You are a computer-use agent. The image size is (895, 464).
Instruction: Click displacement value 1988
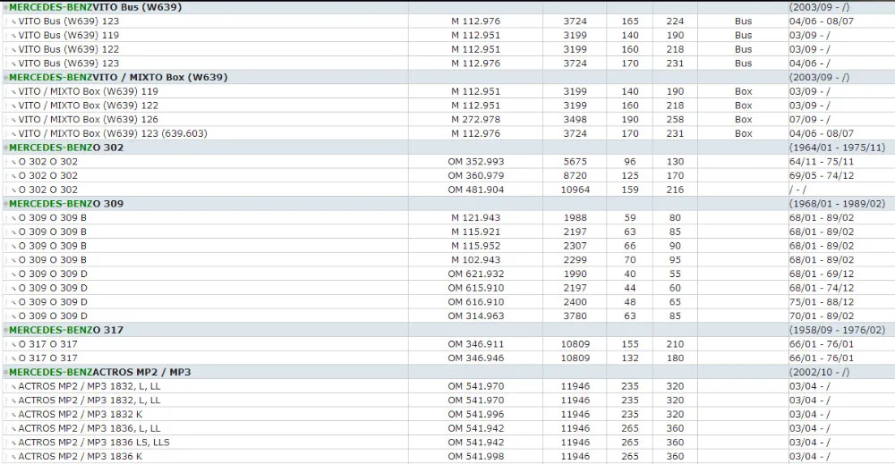tap(575, 218)
